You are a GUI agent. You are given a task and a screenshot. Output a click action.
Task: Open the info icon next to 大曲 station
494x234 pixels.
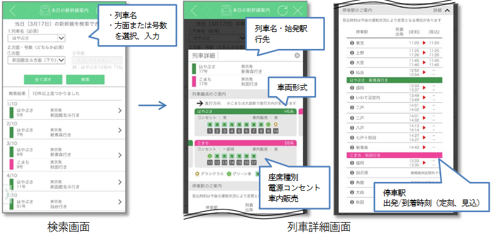point(352,192)
